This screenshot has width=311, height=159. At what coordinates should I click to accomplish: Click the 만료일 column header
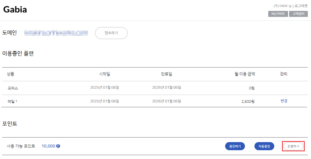166,74
